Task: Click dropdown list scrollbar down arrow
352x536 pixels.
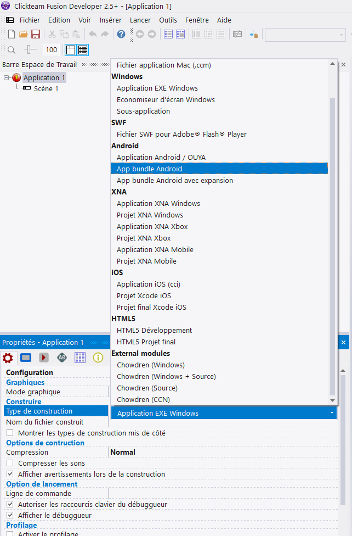Action: pos(333,400)
